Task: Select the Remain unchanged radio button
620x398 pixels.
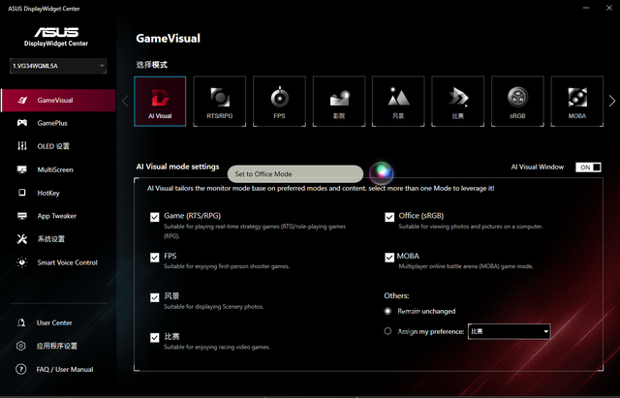Action: [x=387, y=311]
